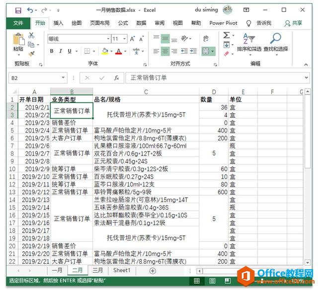Click the Clear eraser icon
Viewport: 318px width, 290px height.
click(227, 54)
